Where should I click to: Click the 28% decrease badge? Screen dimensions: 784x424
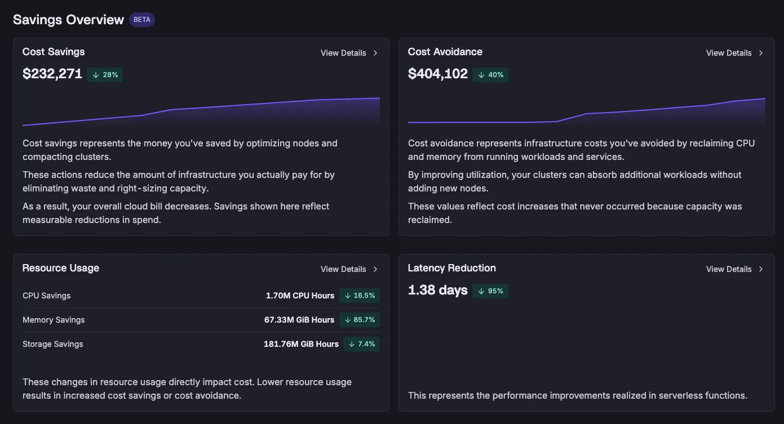point(105,74)
